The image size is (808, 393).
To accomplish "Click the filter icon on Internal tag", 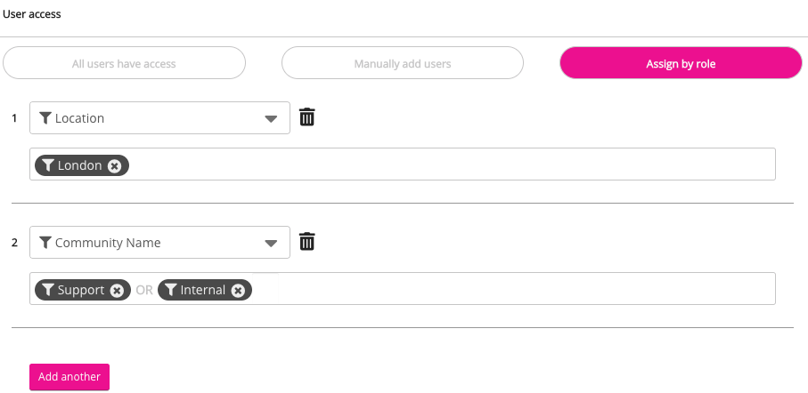I will [170, 290].
